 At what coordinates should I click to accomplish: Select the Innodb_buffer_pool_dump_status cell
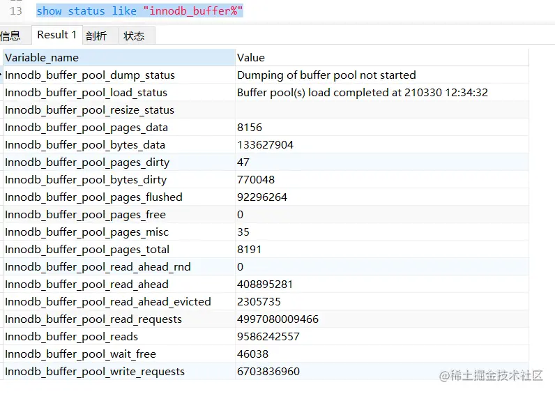pos(119,75)
